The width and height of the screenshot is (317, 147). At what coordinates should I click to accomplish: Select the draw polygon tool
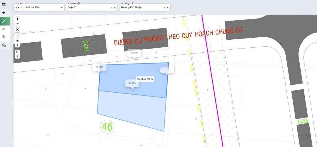point(18,41)
